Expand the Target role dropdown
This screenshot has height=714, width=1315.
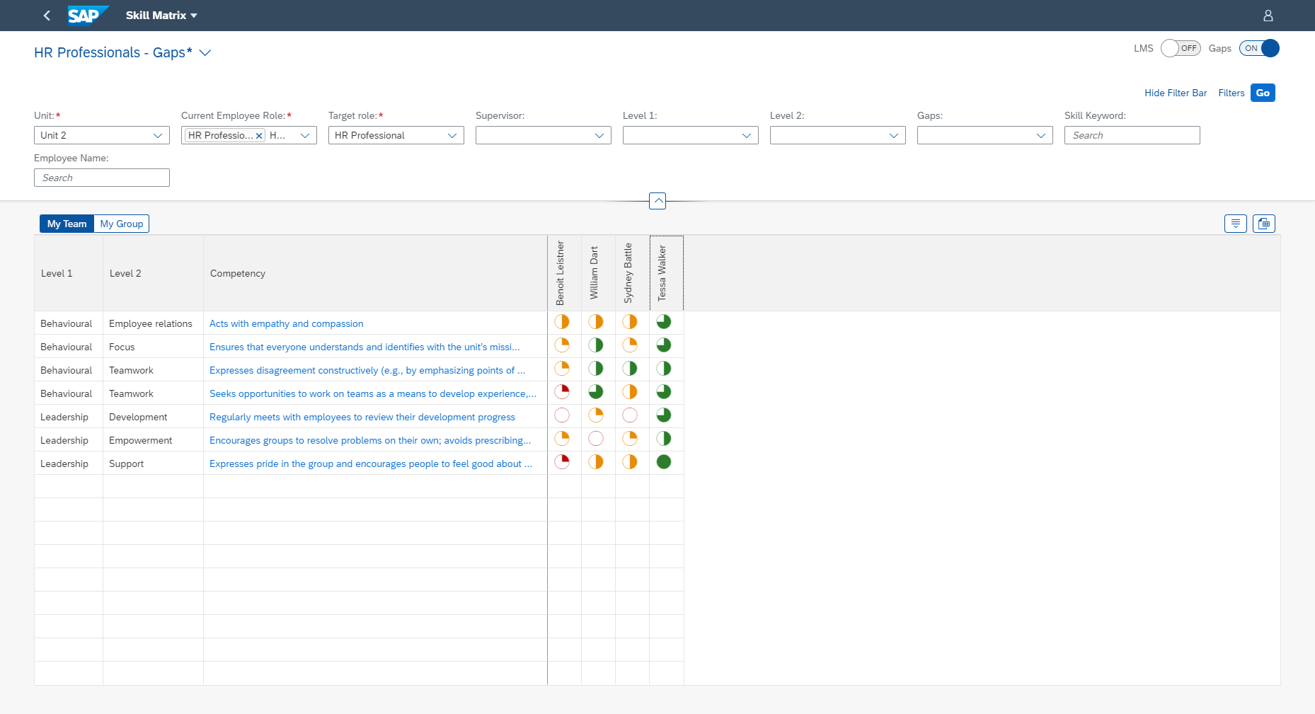pyautogui.click(x=452, y=135)
